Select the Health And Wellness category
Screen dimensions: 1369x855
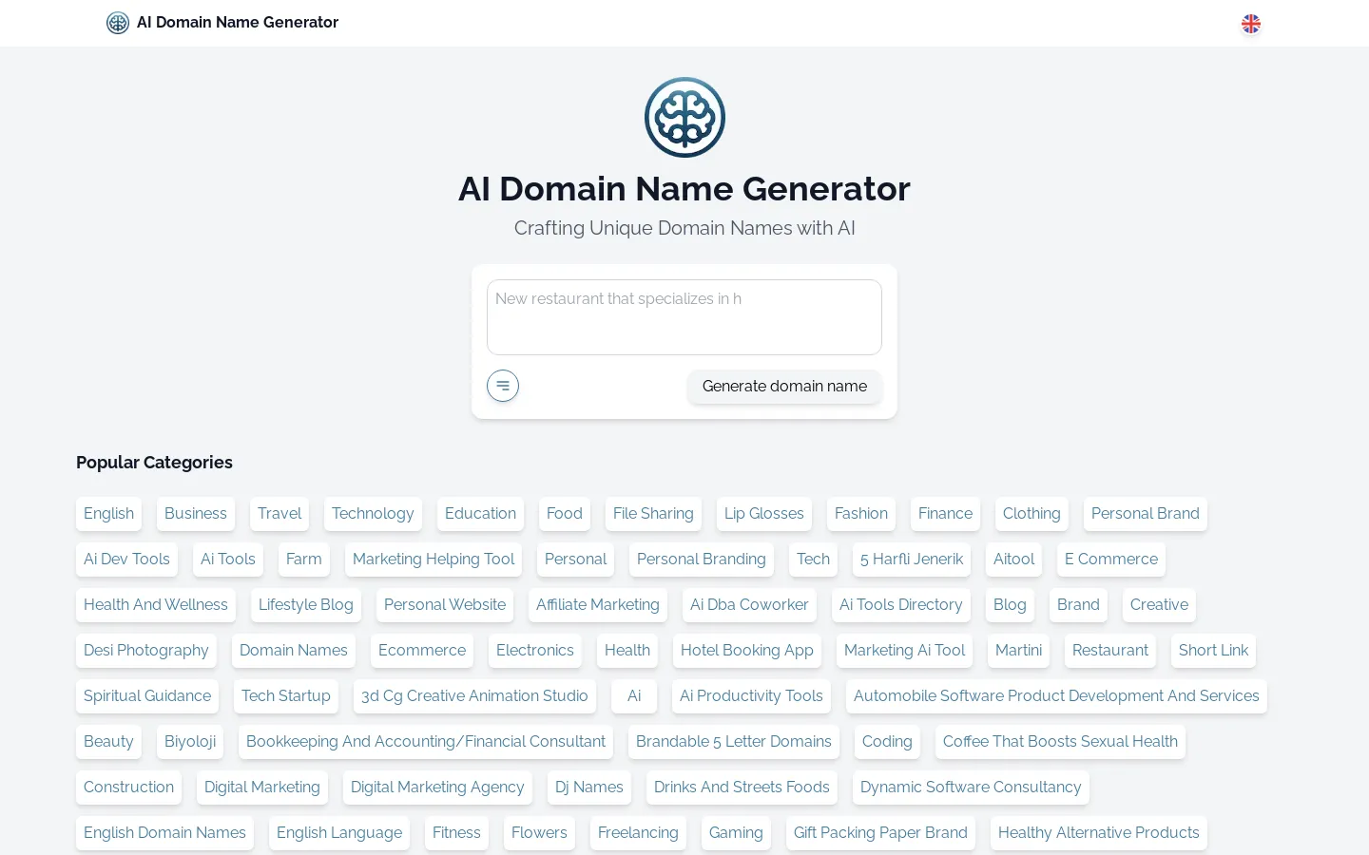[155, 605]
